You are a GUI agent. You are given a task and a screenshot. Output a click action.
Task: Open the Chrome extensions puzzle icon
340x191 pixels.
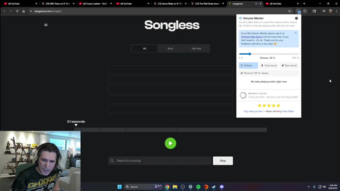[305, 11]
